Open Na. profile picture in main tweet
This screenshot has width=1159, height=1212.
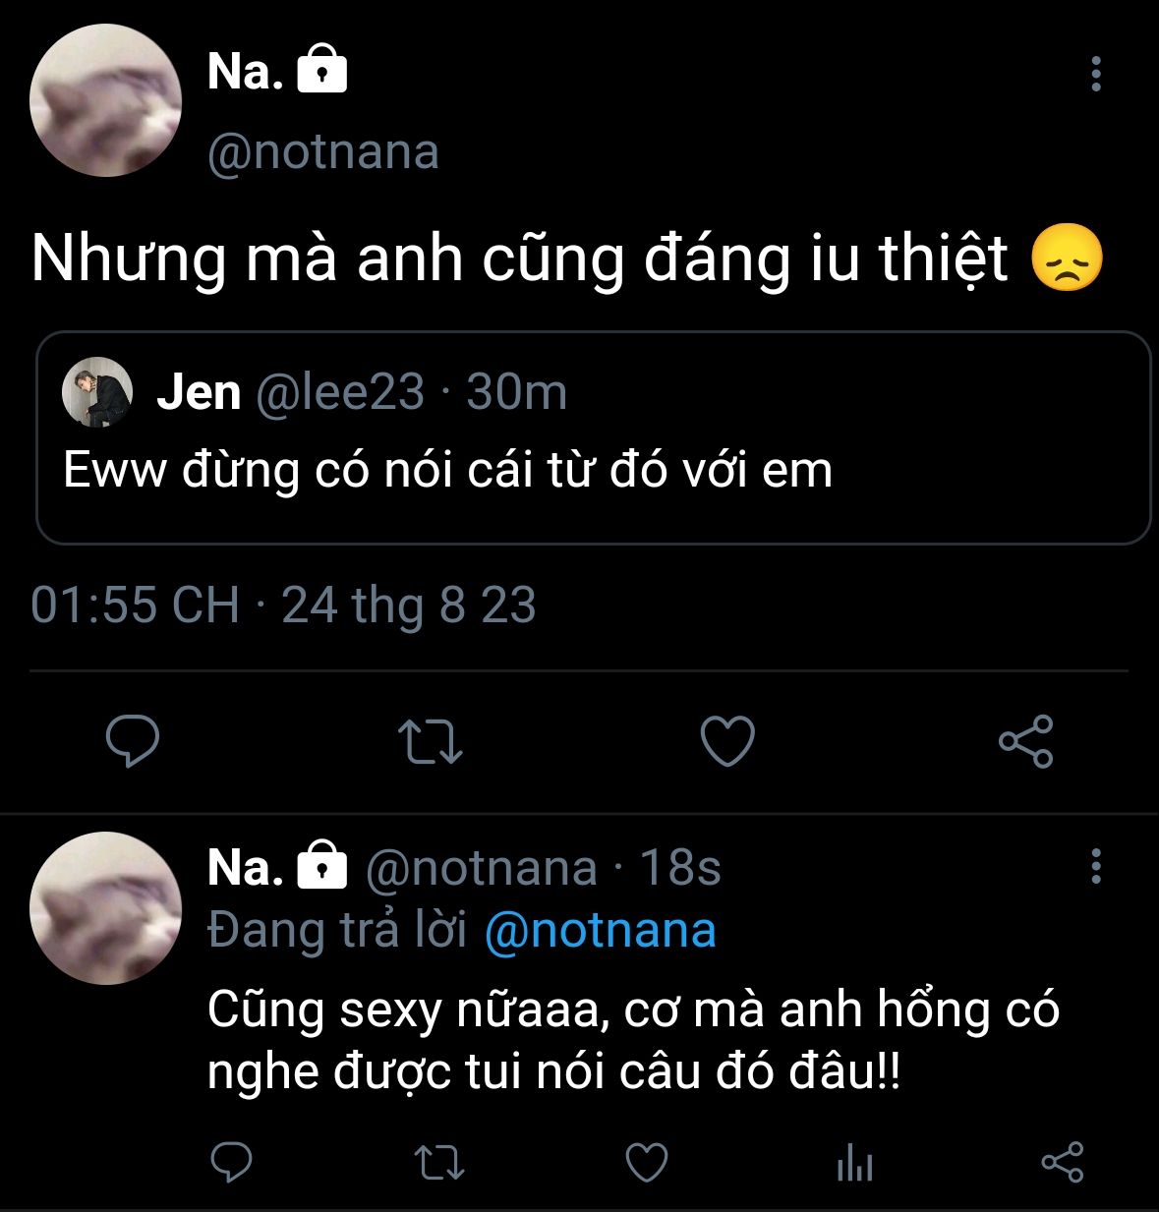point(105,101)
